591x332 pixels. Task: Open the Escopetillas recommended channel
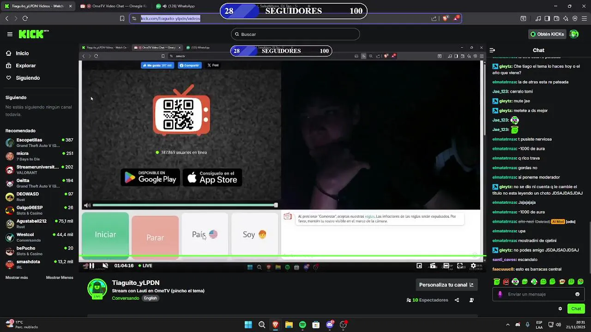39,142
